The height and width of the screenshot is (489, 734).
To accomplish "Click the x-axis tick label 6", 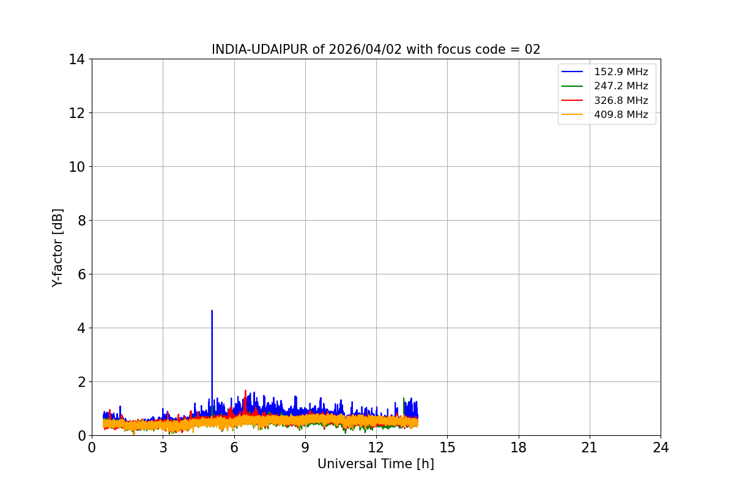I will coord(234,447).
